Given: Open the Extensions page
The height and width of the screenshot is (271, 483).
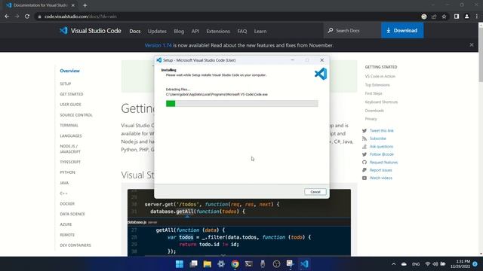Looking at the screenshot, I should click(x=218, y=31).
